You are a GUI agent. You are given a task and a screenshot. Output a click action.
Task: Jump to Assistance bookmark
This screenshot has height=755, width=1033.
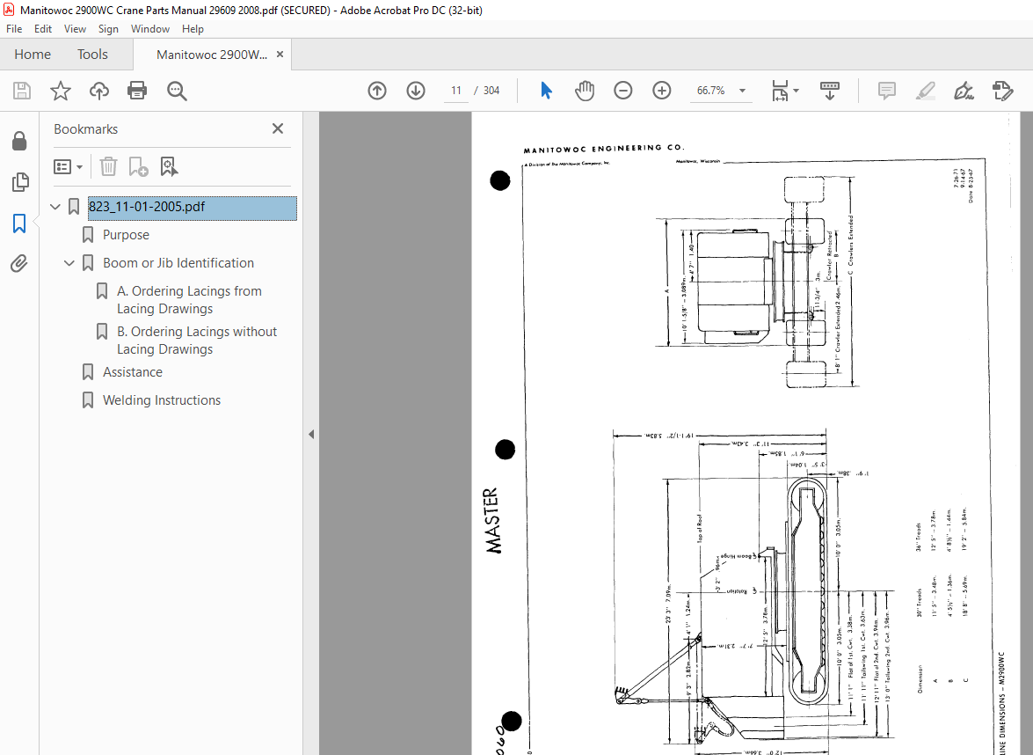coord(133,372)
